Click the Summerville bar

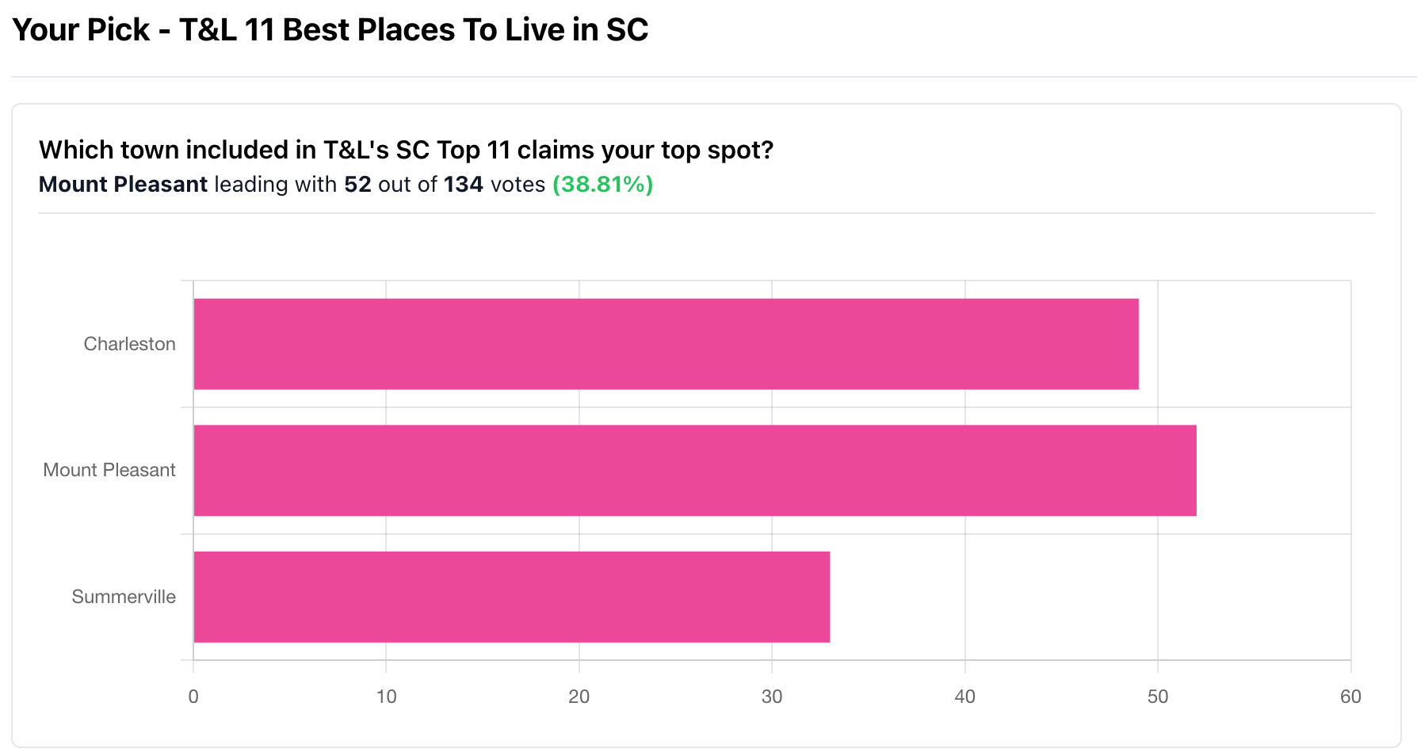512,597
